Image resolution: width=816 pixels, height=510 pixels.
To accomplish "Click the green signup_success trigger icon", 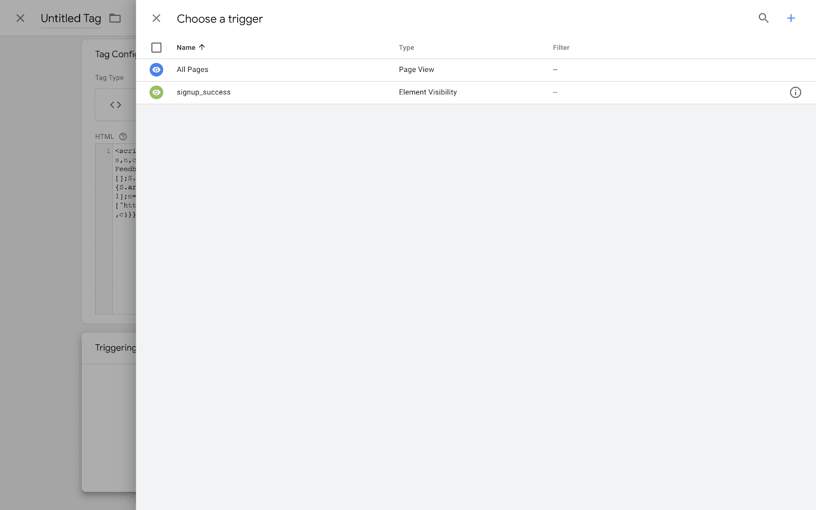I will pos(157,92).
